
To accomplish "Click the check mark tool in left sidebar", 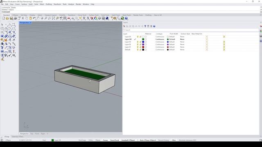I will (x=10, y=56).
